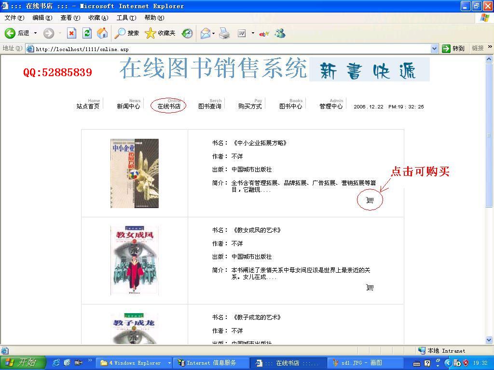494x370 pixels.
Task: Click the page scrollbar down arrow
Action: [x=489, y=340]
